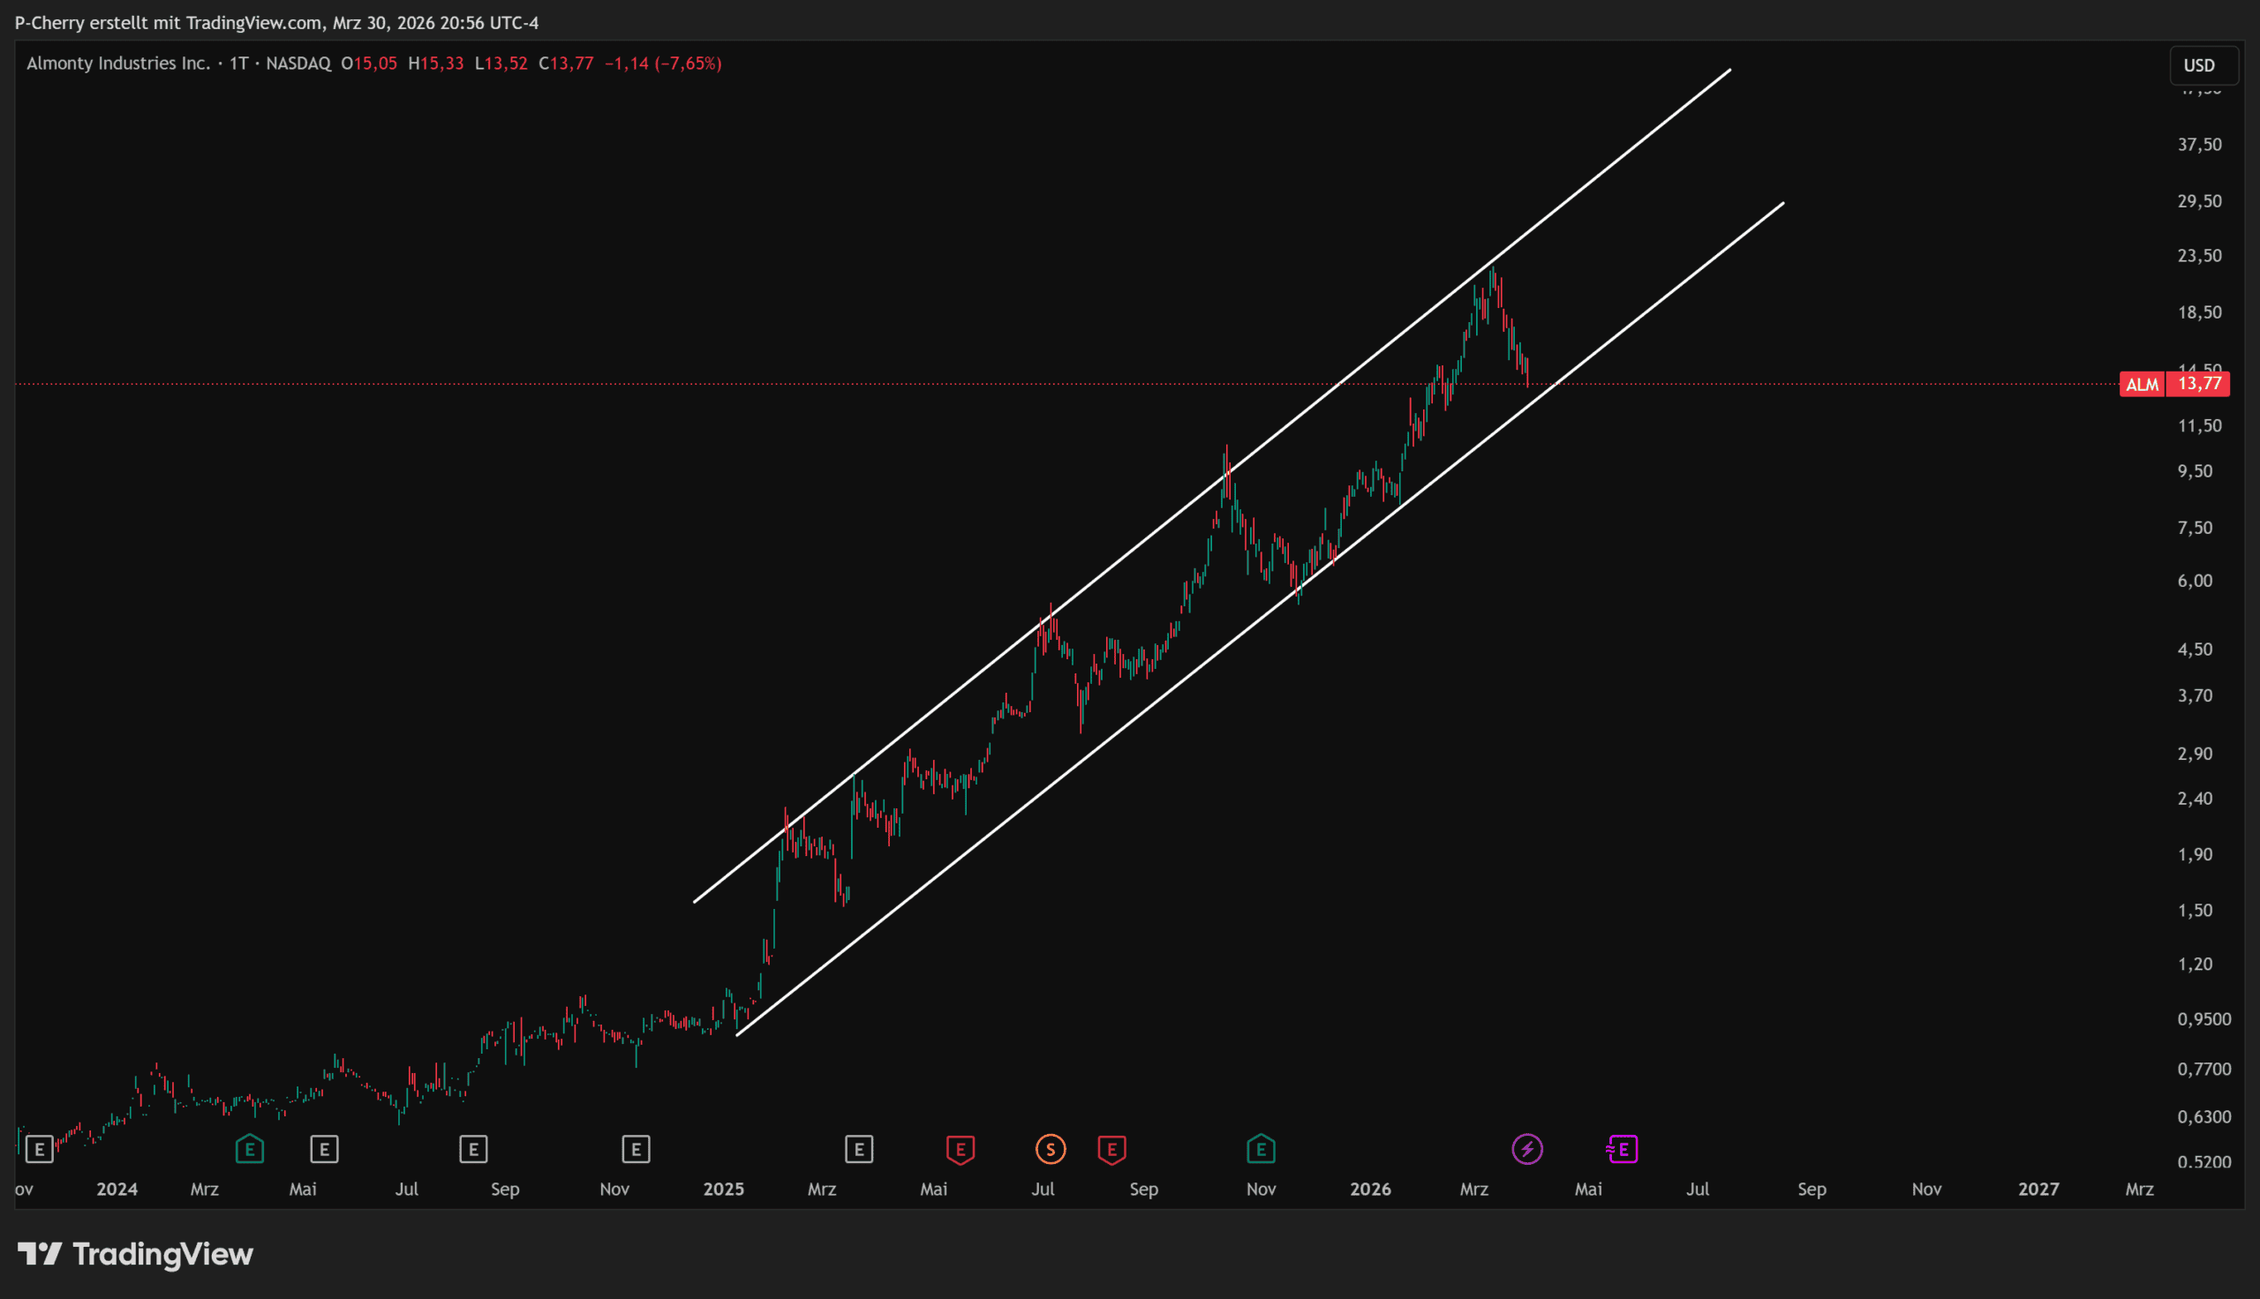
Task: Click the orange split 'S' event marker
Action: point(1051,1149)
